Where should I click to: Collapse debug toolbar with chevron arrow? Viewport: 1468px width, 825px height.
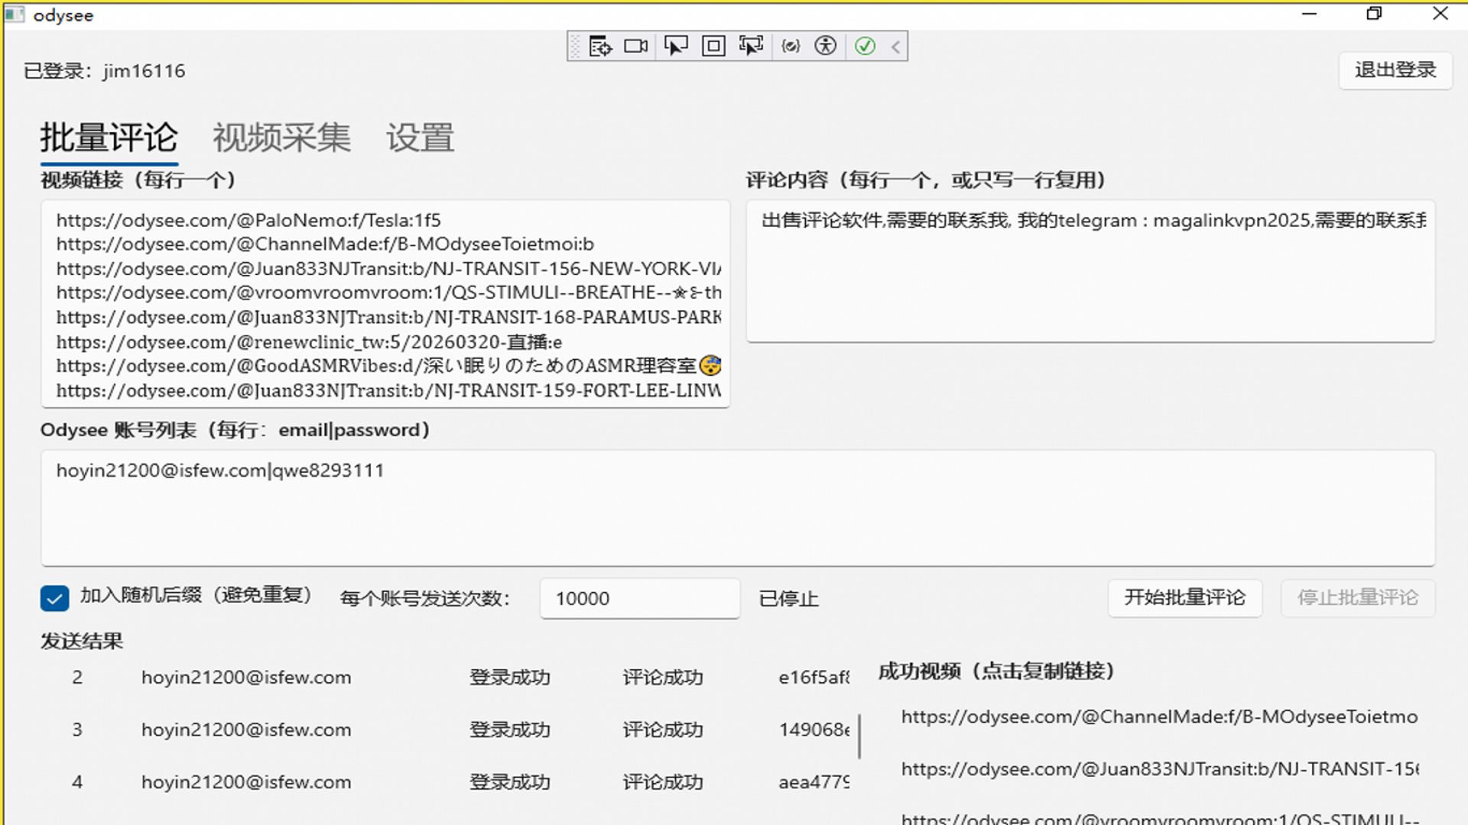[x=895, y=47]
